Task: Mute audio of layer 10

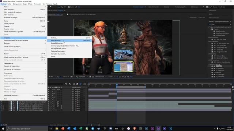Action: pos(3,108)
